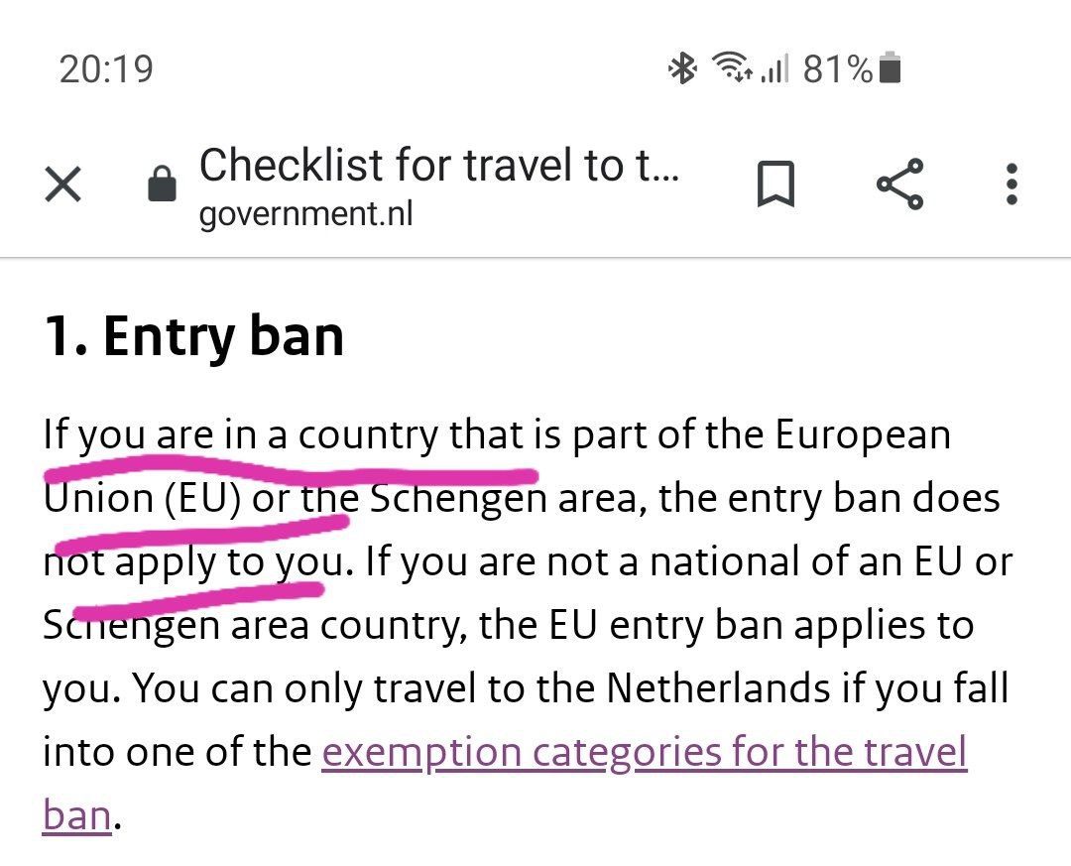Bookmark this page
Image resolution: width=1071 pixels, height=866 pixels.
point(775,184)
